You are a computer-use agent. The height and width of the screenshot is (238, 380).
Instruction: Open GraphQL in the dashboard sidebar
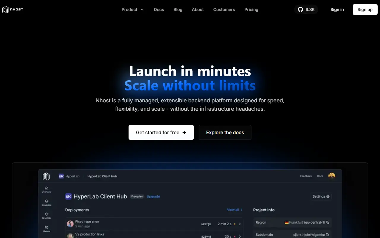(x=47, y=216)
